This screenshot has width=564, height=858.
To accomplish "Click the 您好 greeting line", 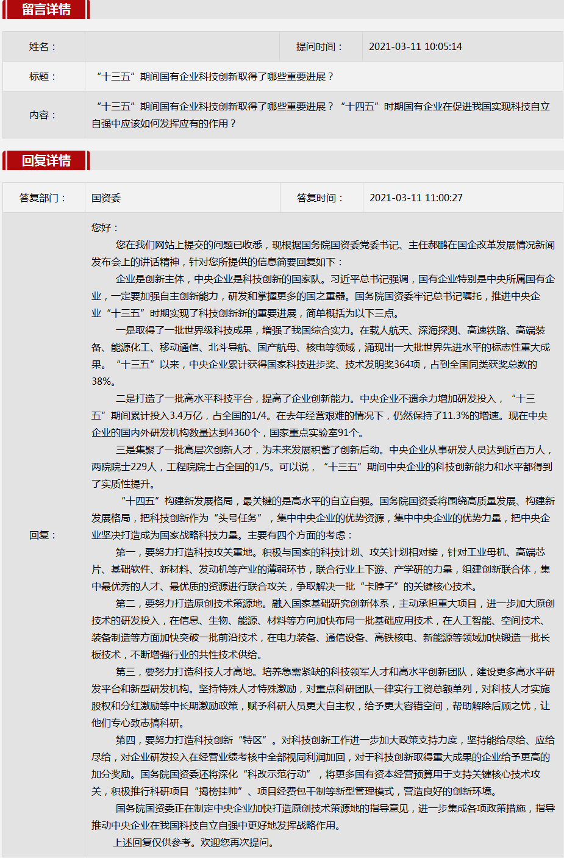I will pyautogui.click(x=105, y=227).
